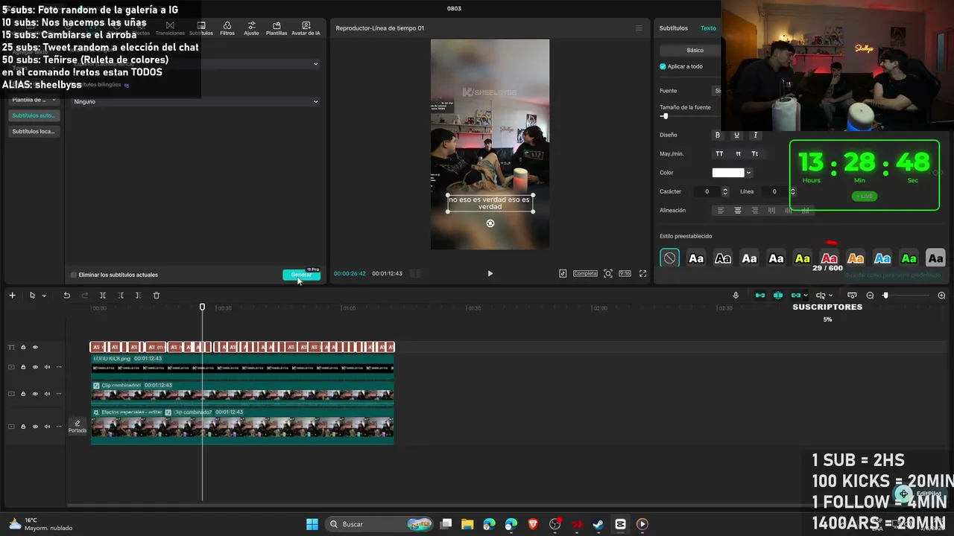Click the undo arrow in timeline toolbar
Screen dimensions: 954x536
66,296
